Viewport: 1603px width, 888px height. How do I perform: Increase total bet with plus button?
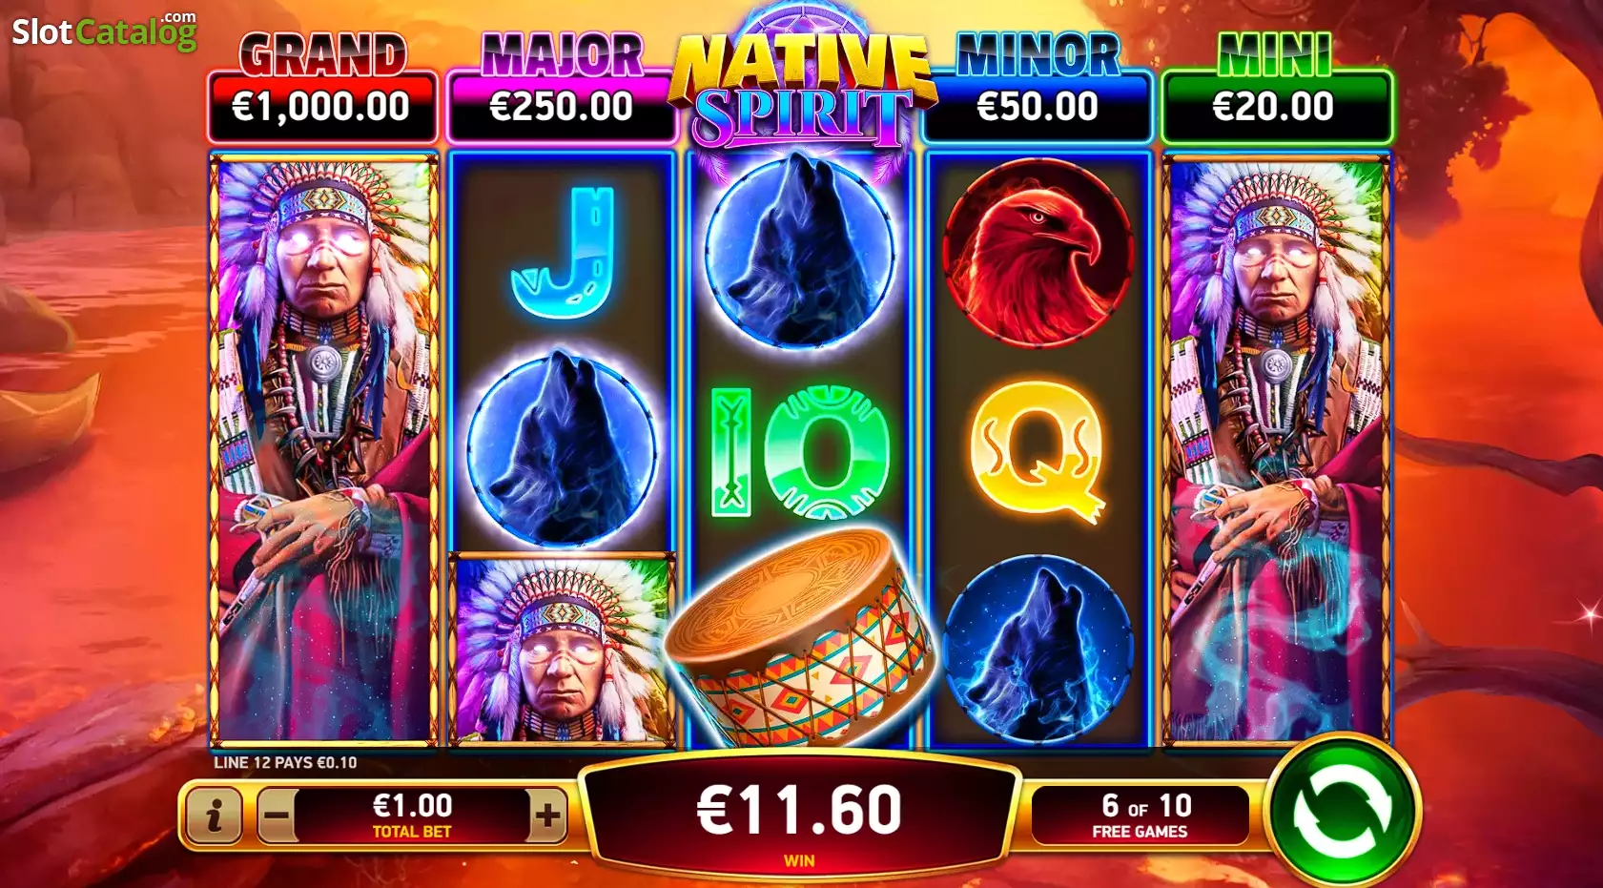[547, 816]
